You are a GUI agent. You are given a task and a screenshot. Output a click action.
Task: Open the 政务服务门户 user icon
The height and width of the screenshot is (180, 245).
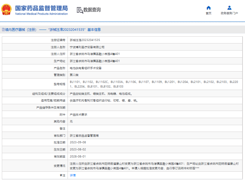point(229,8)
